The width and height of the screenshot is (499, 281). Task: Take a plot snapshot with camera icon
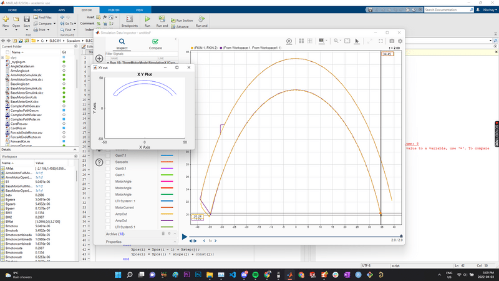click(x=392, y=41)
